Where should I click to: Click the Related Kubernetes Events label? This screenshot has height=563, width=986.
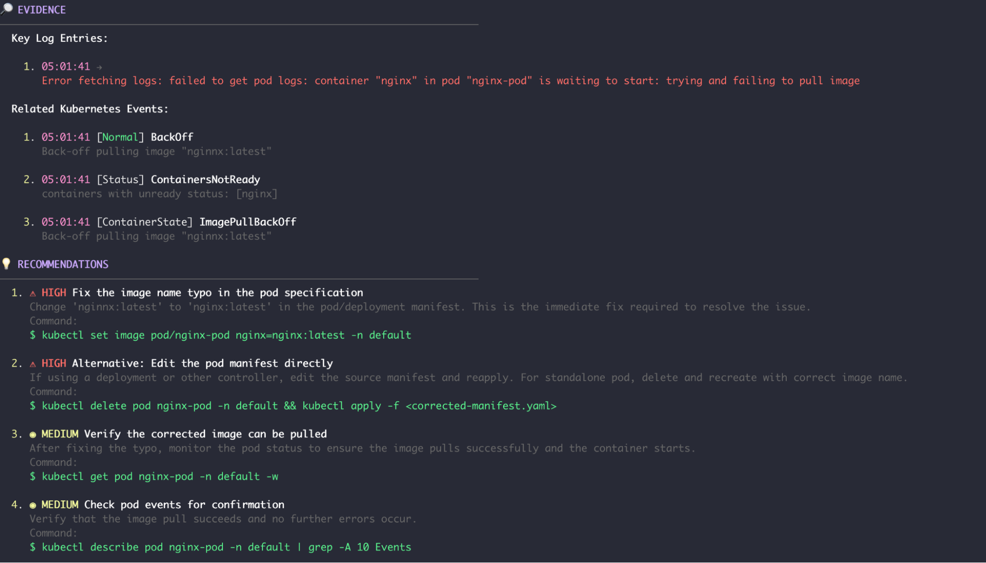click(90, 109)
